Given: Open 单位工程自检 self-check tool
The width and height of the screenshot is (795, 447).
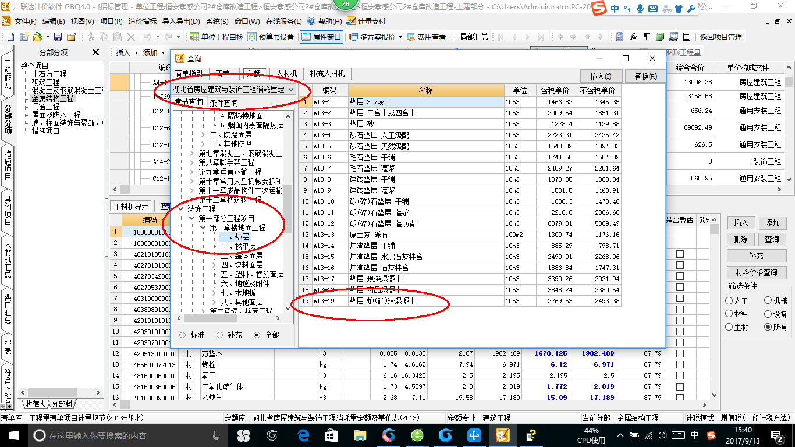Looking at the screenshot, I should tap(217, 37).
